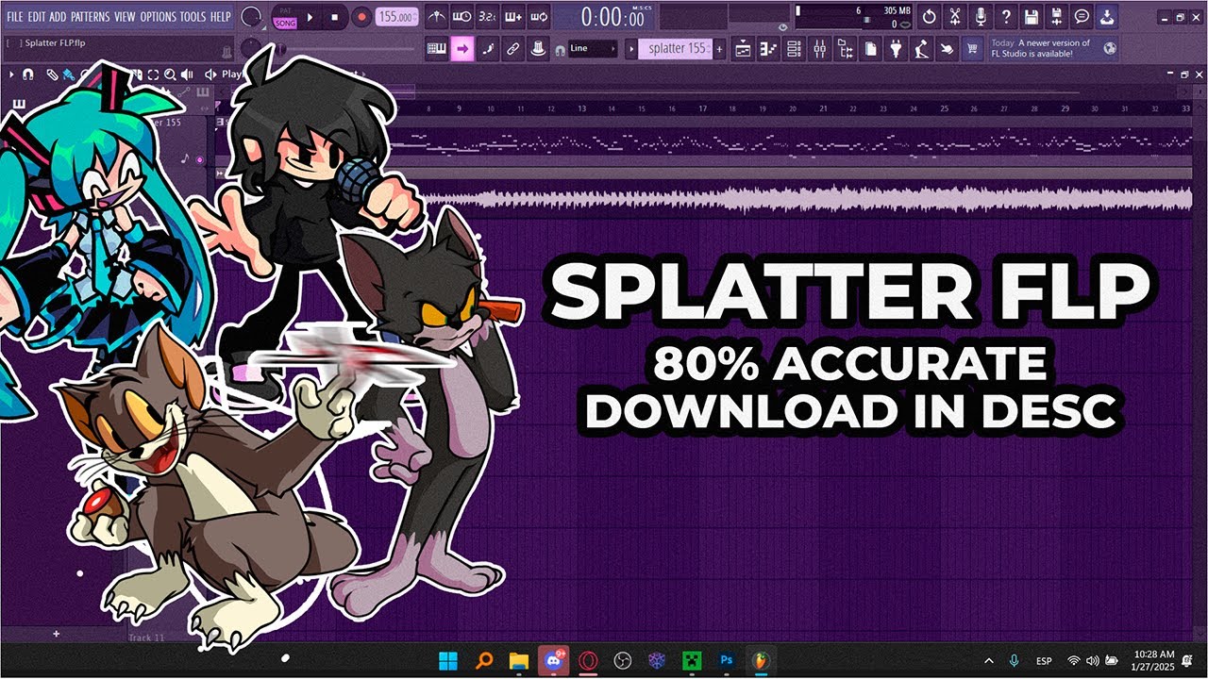1208x679 pixels.
Task: Switch playback mode with PAT/SONG toggle
Action: (284, 17)
